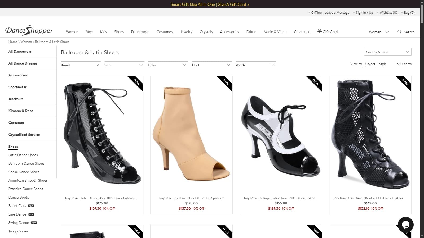Switch product view to Style
Screen dimensions: 424x238
(x=383, y=64)
